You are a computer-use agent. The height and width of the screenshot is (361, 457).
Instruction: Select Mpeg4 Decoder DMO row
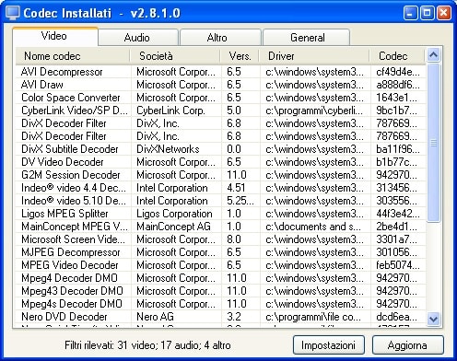[x=220, y=278]
